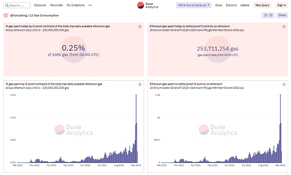The height and width of the screenshot is (175, 291).
Task: Focus the Search input field
Action: click(x=17, y=5)
